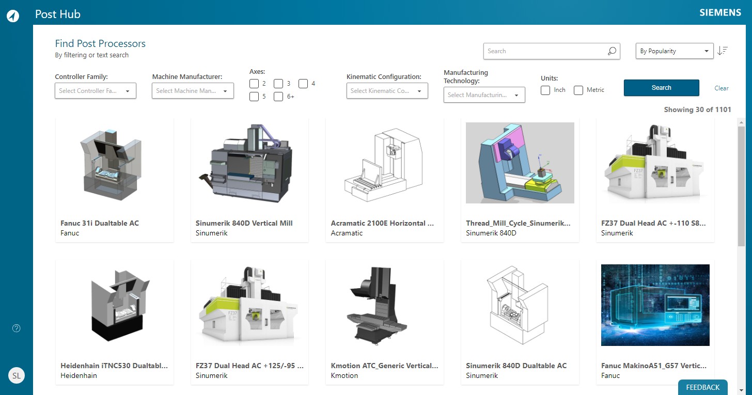Image resolution: width=752 pixels, height=395 pixels.
Task: Open the Controller Family dropdown
Action: [96, 90]
